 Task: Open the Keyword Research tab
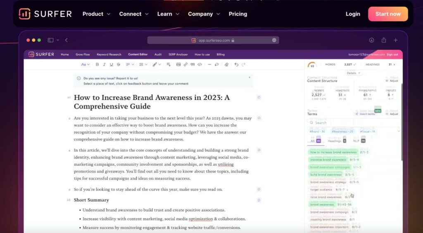click(x=109, y=54)
